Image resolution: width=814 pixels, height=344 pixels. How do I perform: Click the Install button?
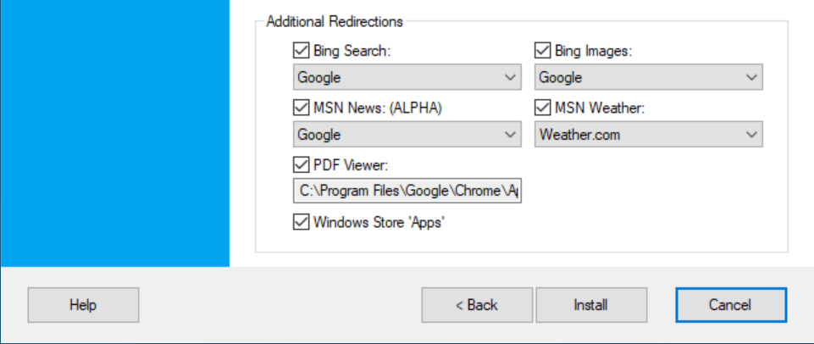pos(591,305)
